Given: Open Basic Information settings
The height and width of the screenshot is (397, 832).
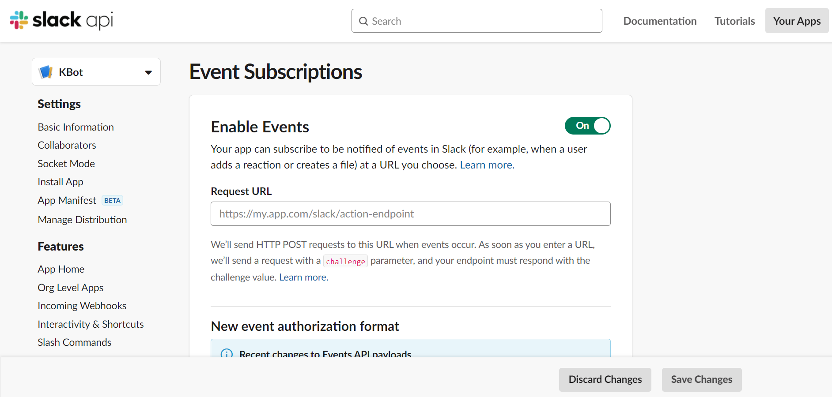Looking at the screenshot, I should tap(76, 127).
